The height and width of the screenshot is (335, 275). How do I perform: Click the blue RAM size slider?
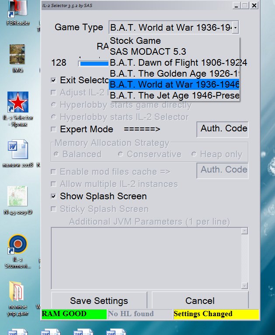click(94, 63)
